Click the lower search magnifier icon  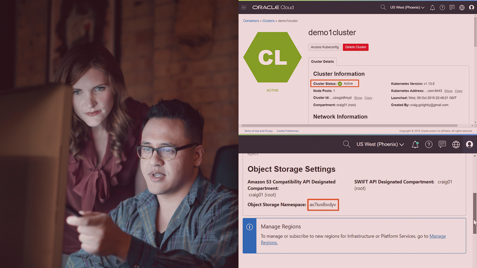(x=347, y=144)
